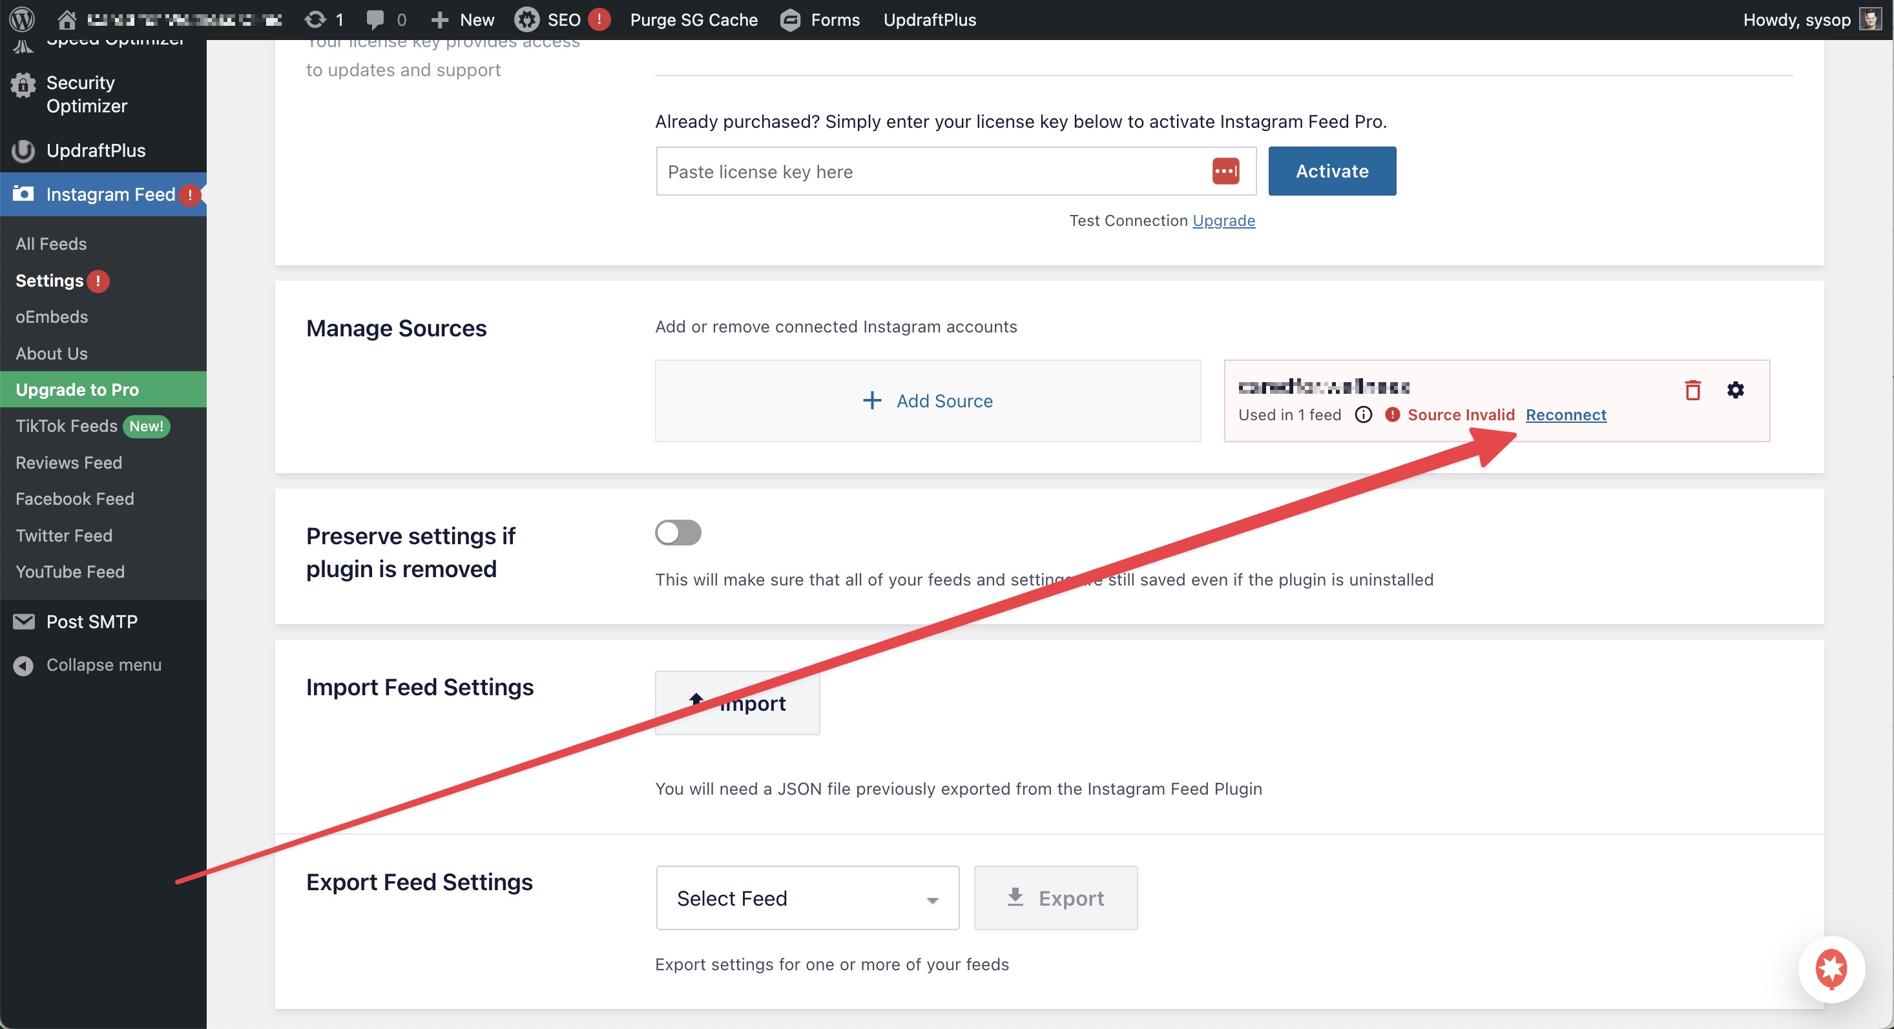Click the 'Test Connection' text
1894x1029 pixels.
[1129, 221]
